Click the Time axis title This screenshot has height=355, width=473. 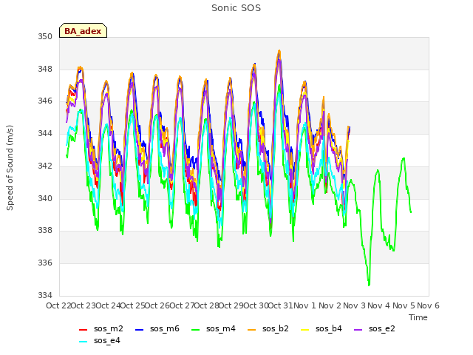click(x=418, y=317)
